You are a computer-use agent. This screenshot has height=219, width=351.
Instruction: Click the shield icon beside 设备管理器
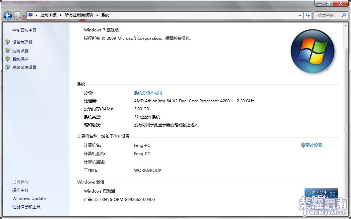[x=7, y=42]
